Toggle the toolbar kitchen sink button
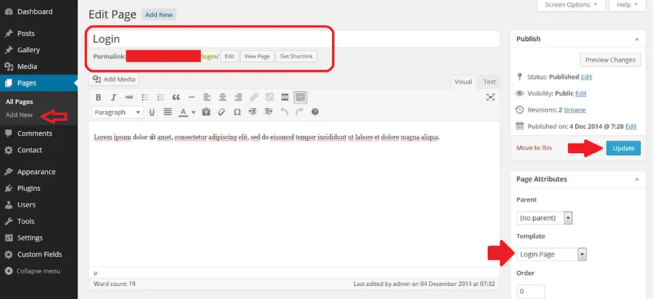Screen dimensions: 653x299 300,97
